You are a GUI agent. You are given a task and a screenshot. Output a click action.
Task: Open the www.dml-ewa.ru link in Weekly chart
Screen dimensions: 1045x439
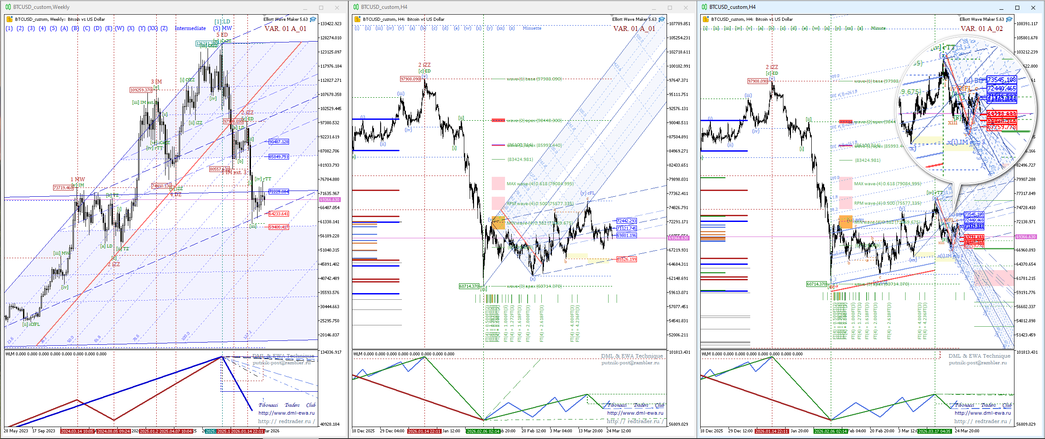coord(286,413)
